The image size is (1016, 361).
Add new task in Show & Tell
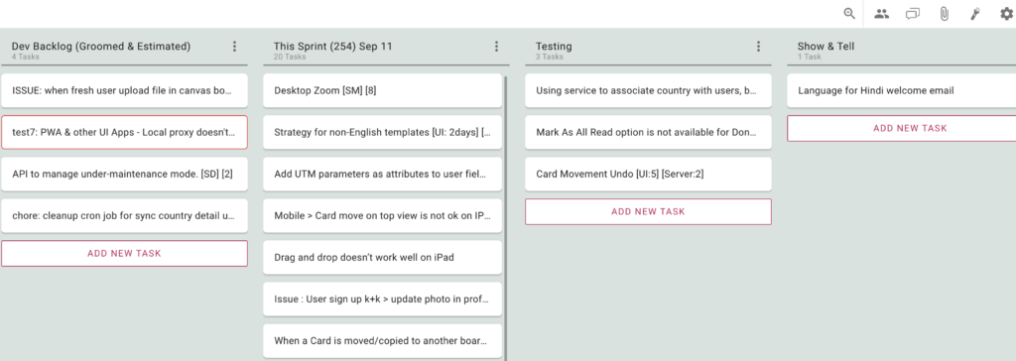(x=902, y=128)
